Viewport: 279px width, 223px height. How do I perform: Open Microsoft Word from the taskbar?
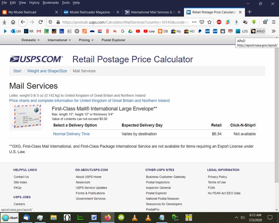tap(94, 218)
